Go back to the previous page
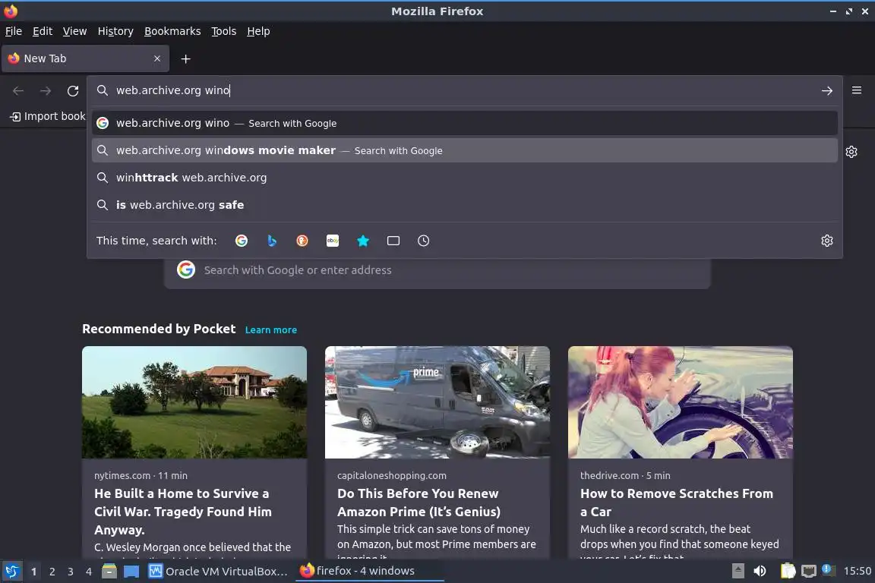This screenshot has height=583, width=875. click(18, 90)
